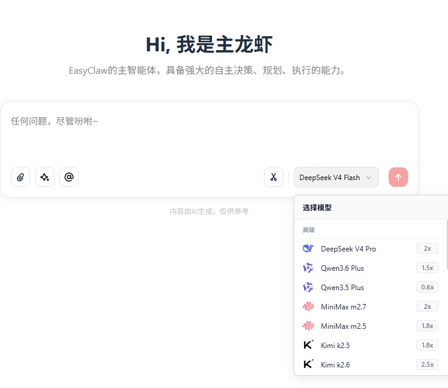Viewport: 448px width, 388px height.
Task: Click the model list scrollbar
Action: pos(447,244)
